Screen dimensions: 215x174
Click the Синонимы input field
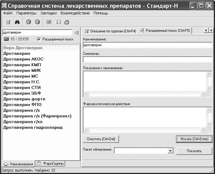coord(147,59)
